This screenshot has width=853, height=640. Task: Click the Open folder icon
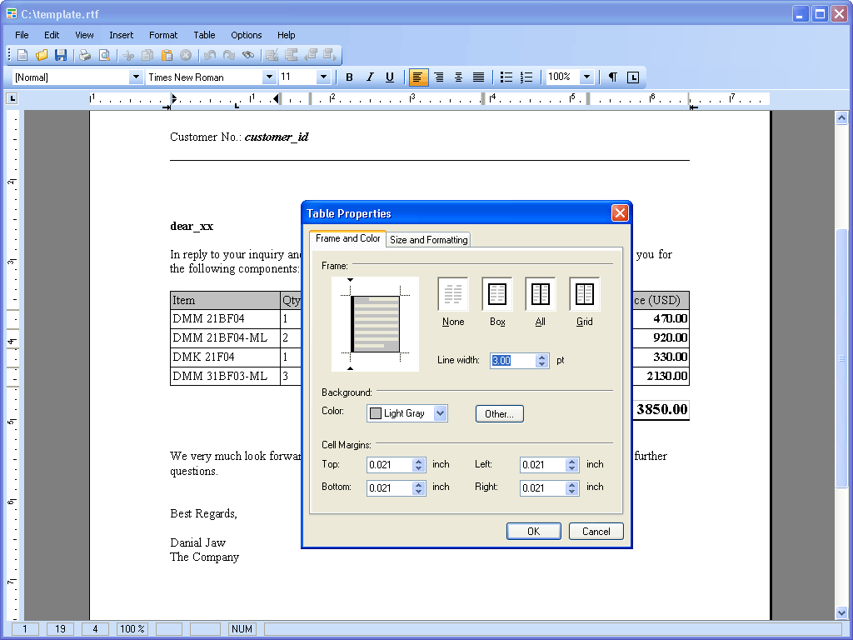tap(42, 55)
